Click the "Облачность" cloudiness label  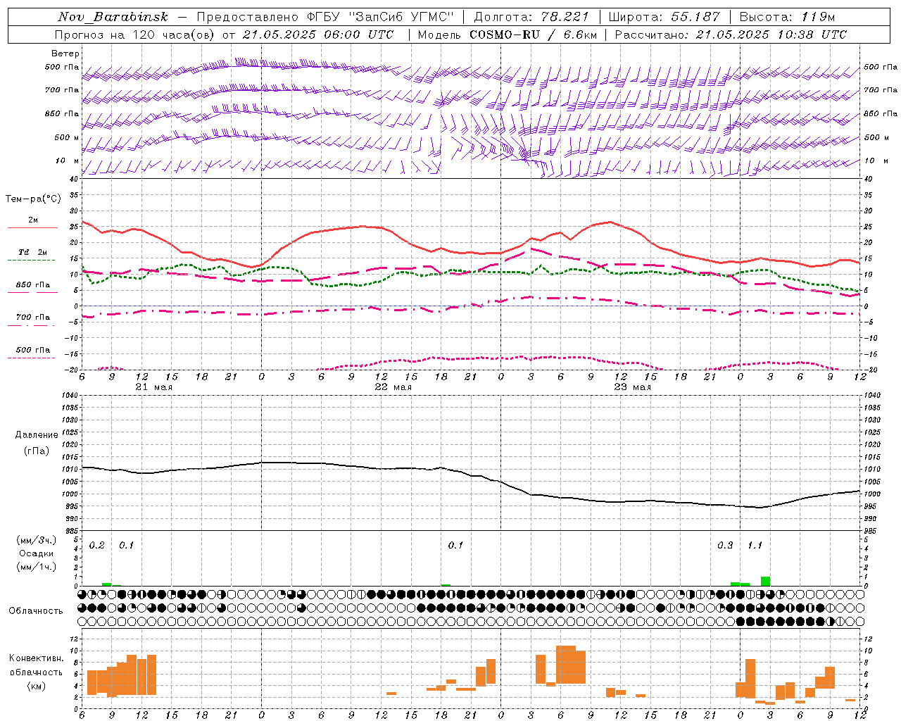point(36,610)
